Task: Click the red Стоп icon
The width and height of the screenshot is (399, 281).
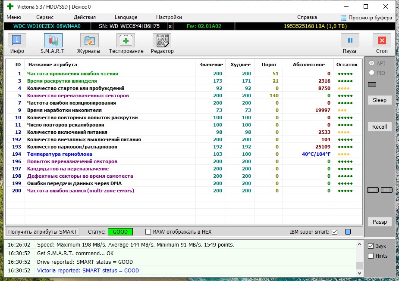Action: click(382, 40)
